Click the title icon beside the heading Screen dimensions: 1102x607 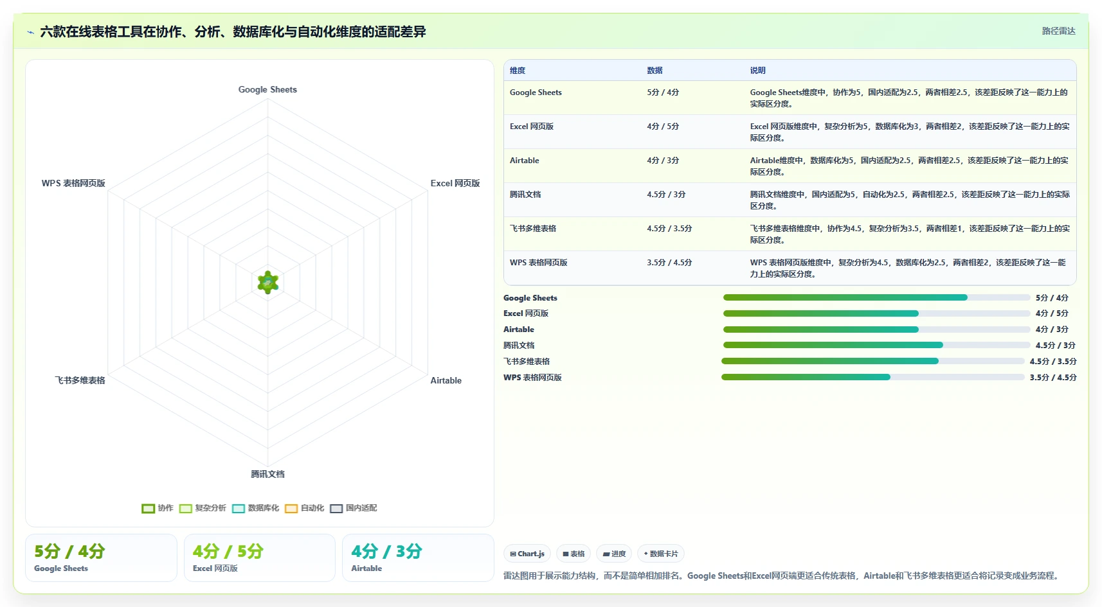[30, 32]
